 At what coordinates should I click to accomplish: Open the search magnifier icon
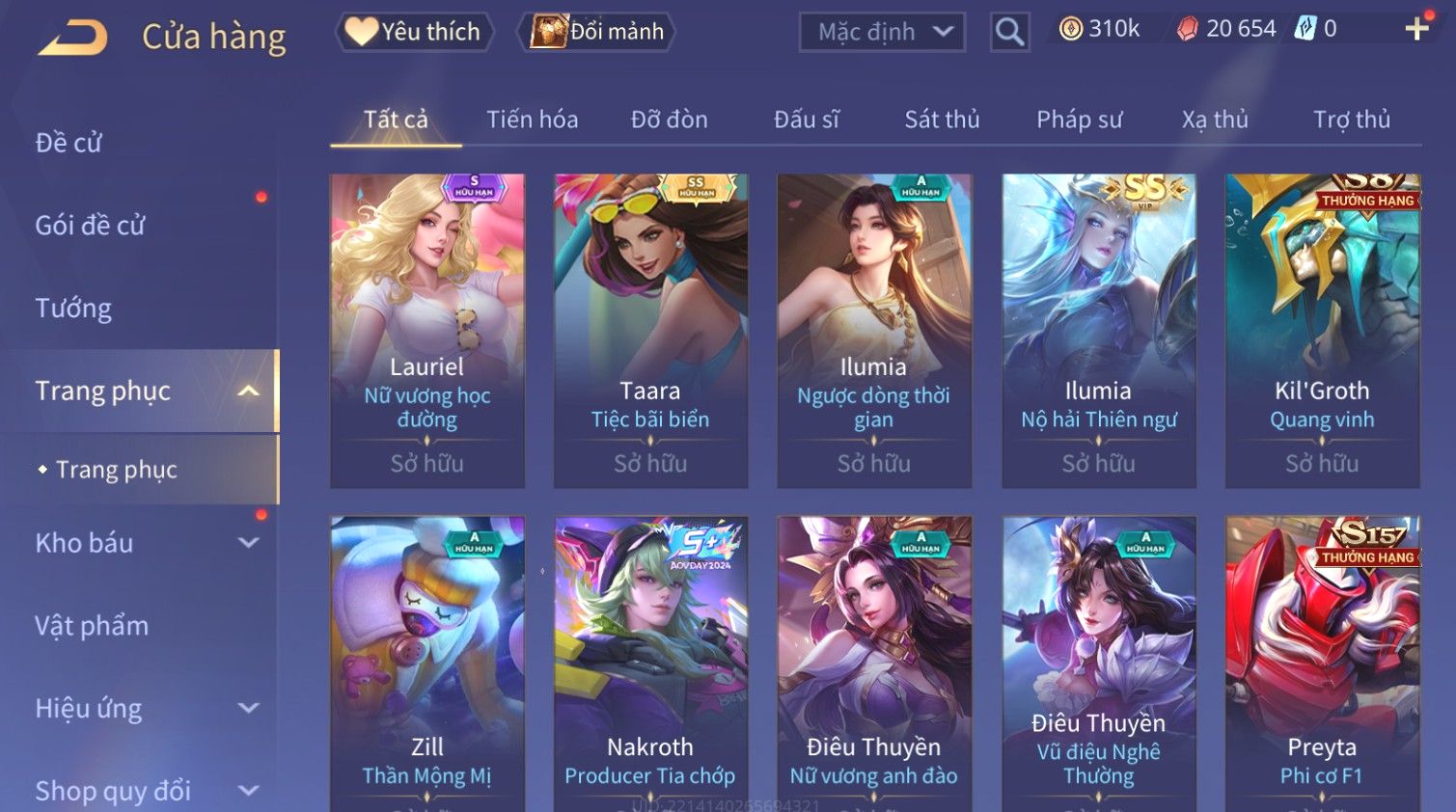[x=1009, y=32]
